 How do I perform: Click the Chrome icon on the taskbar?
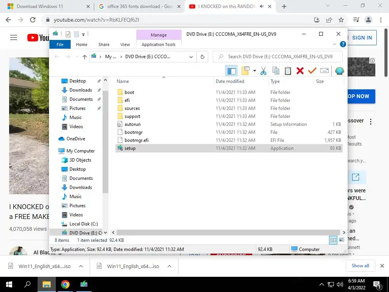[x=65, y=284]
